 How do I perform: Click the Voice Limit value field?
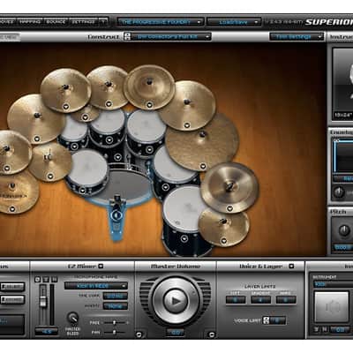point(277,320)
